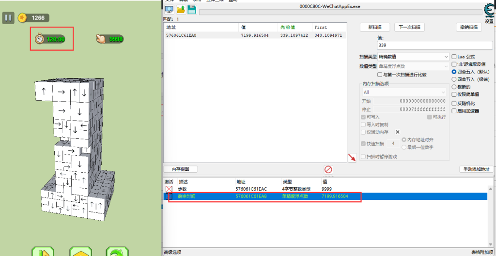The image size is (496, 256).
Task: Open 表格附加项 in the status bar
Action: (x=482, y=252)
